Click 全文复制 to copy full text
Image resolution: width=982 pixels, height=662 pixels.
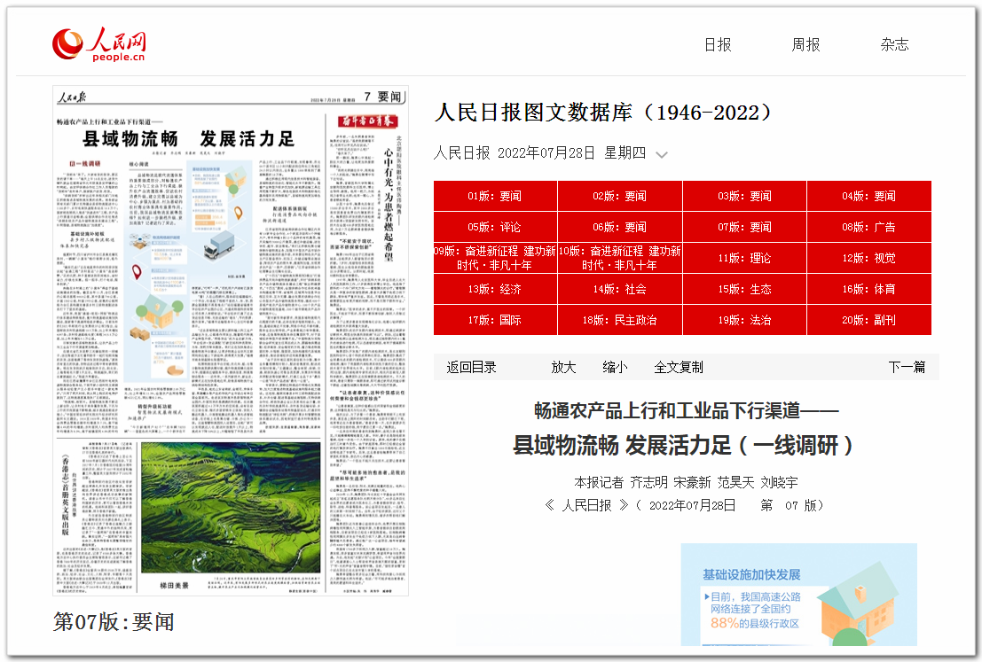click(679, 367)
